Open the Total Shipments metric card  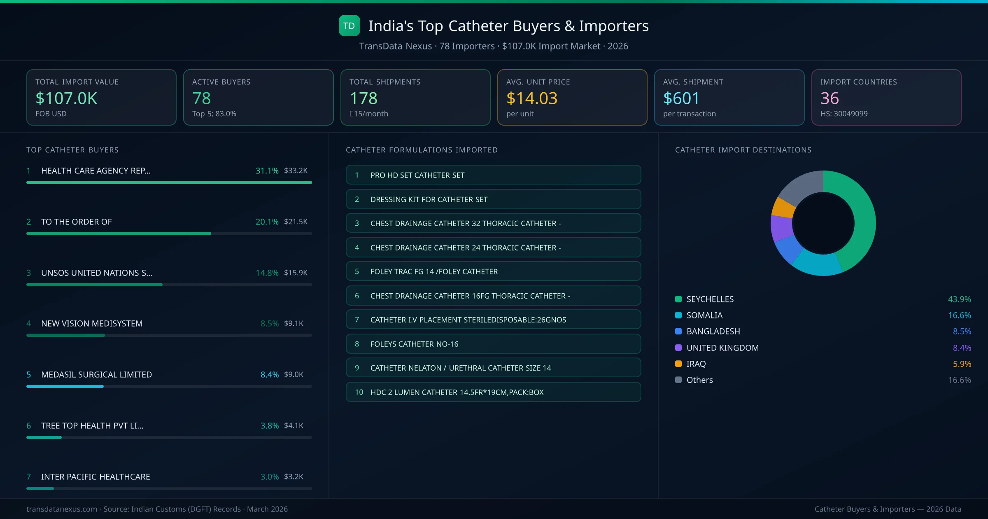point(415,97)
